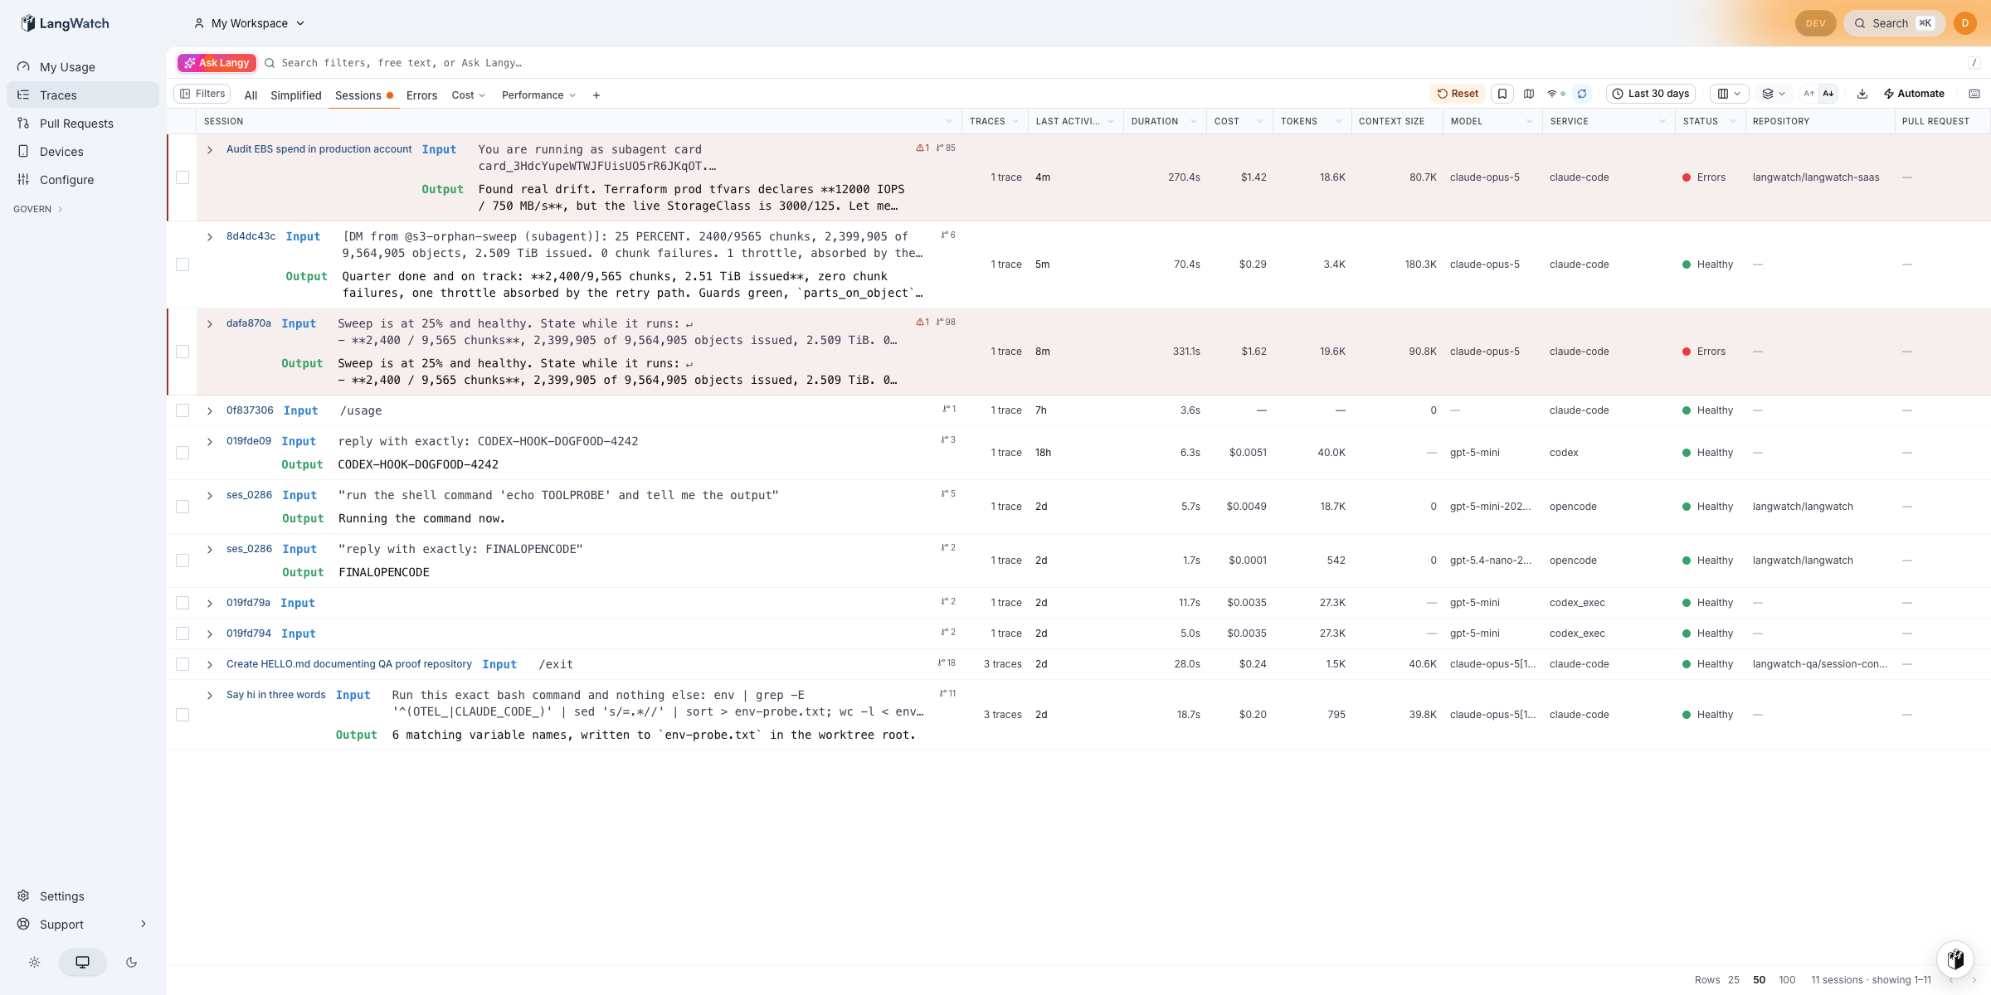
Task: Click the Reset button
Action: pyautogui.click(x=1458, y=94)
